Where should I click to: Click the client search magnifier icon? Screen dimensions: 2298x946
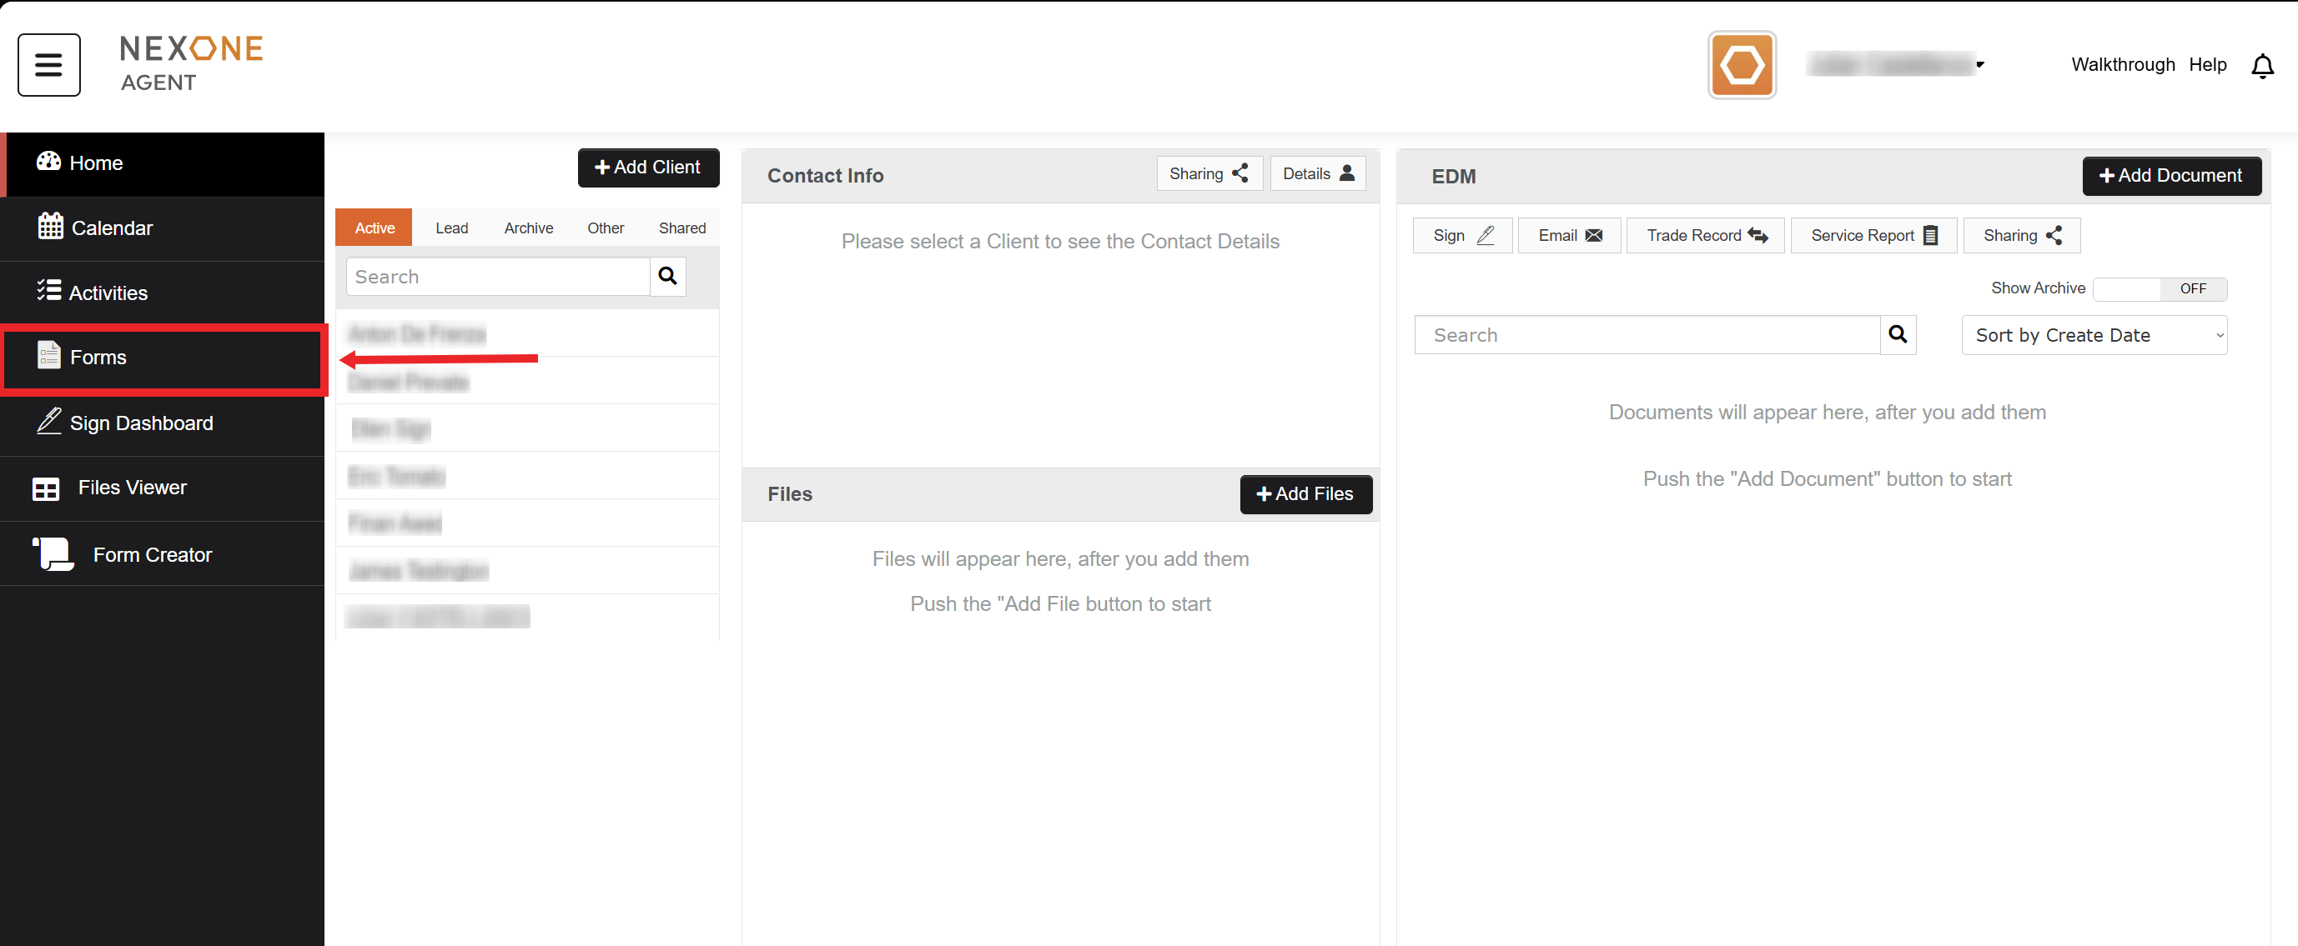(x=666, y=277)
